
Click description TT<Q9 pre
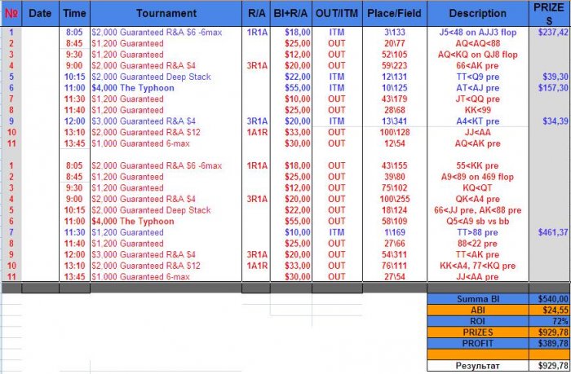[x=478, y=77]
